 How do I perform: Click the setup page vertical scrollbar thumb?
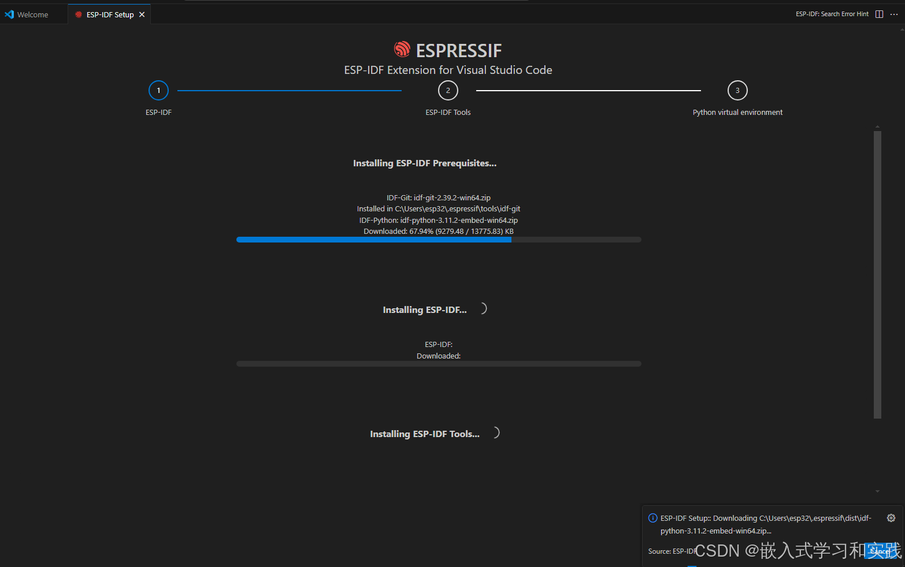(877, 275)
